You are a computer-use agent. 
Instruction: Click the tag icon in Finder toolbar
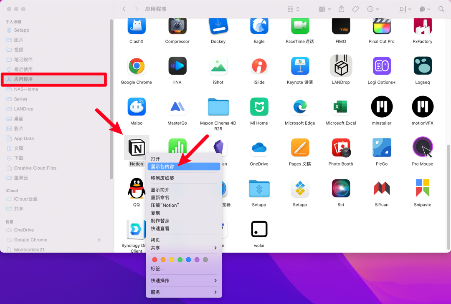355,9
